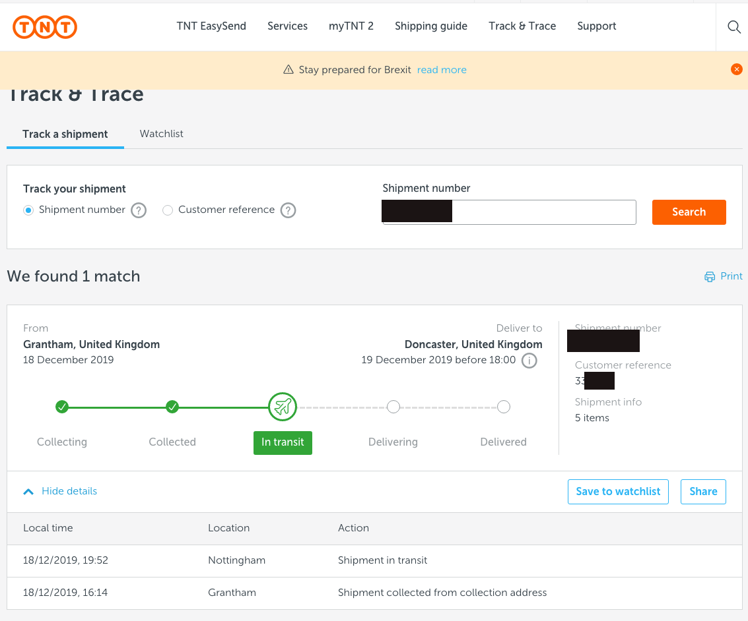748x621 pixels.
Task: Click the Collected green checkmark step
Action: click(x=172, y=407)
